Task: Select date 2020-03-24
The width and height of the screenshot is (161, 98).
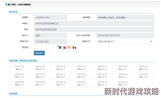Action: tap(102, 68)
